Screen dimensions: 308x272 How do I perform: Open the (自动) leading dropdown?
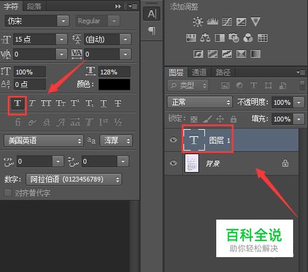125,39
